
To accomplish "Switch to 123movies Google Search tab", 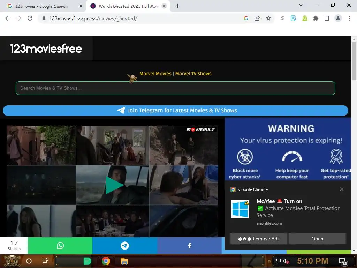I will point(41,6).
